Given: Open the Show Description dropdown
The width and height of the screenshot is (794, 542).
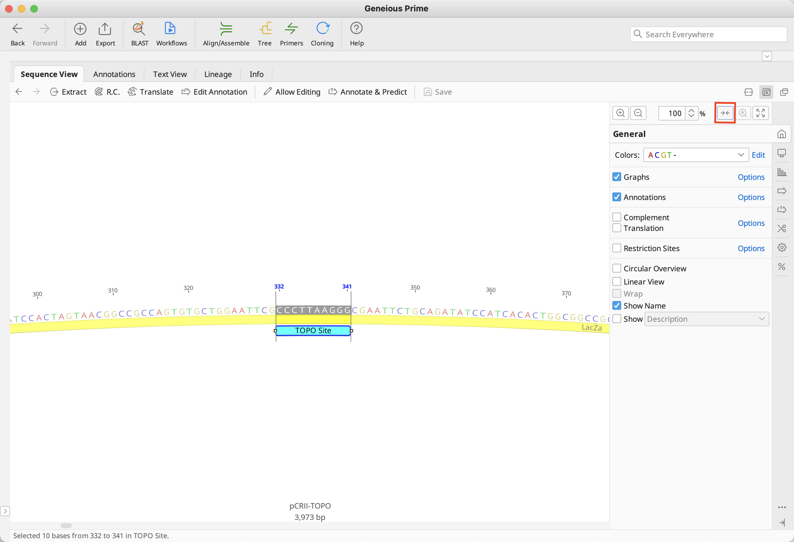Looking at the screenshot, I should [706, 319].
